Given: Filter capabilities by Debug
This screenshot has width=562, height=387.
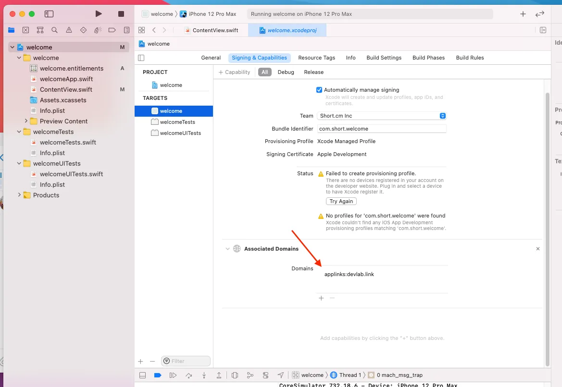Looking at the screenshot, I should click(286, 72).
